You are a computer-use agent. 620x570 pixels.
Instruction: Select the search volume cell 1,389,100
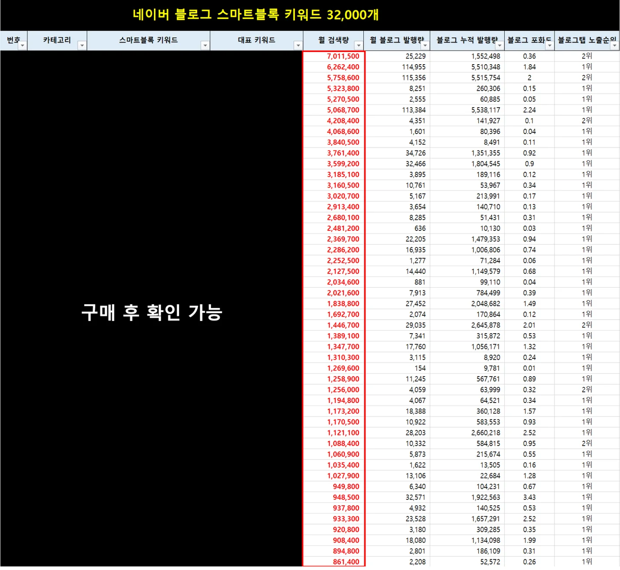point(333,336)
